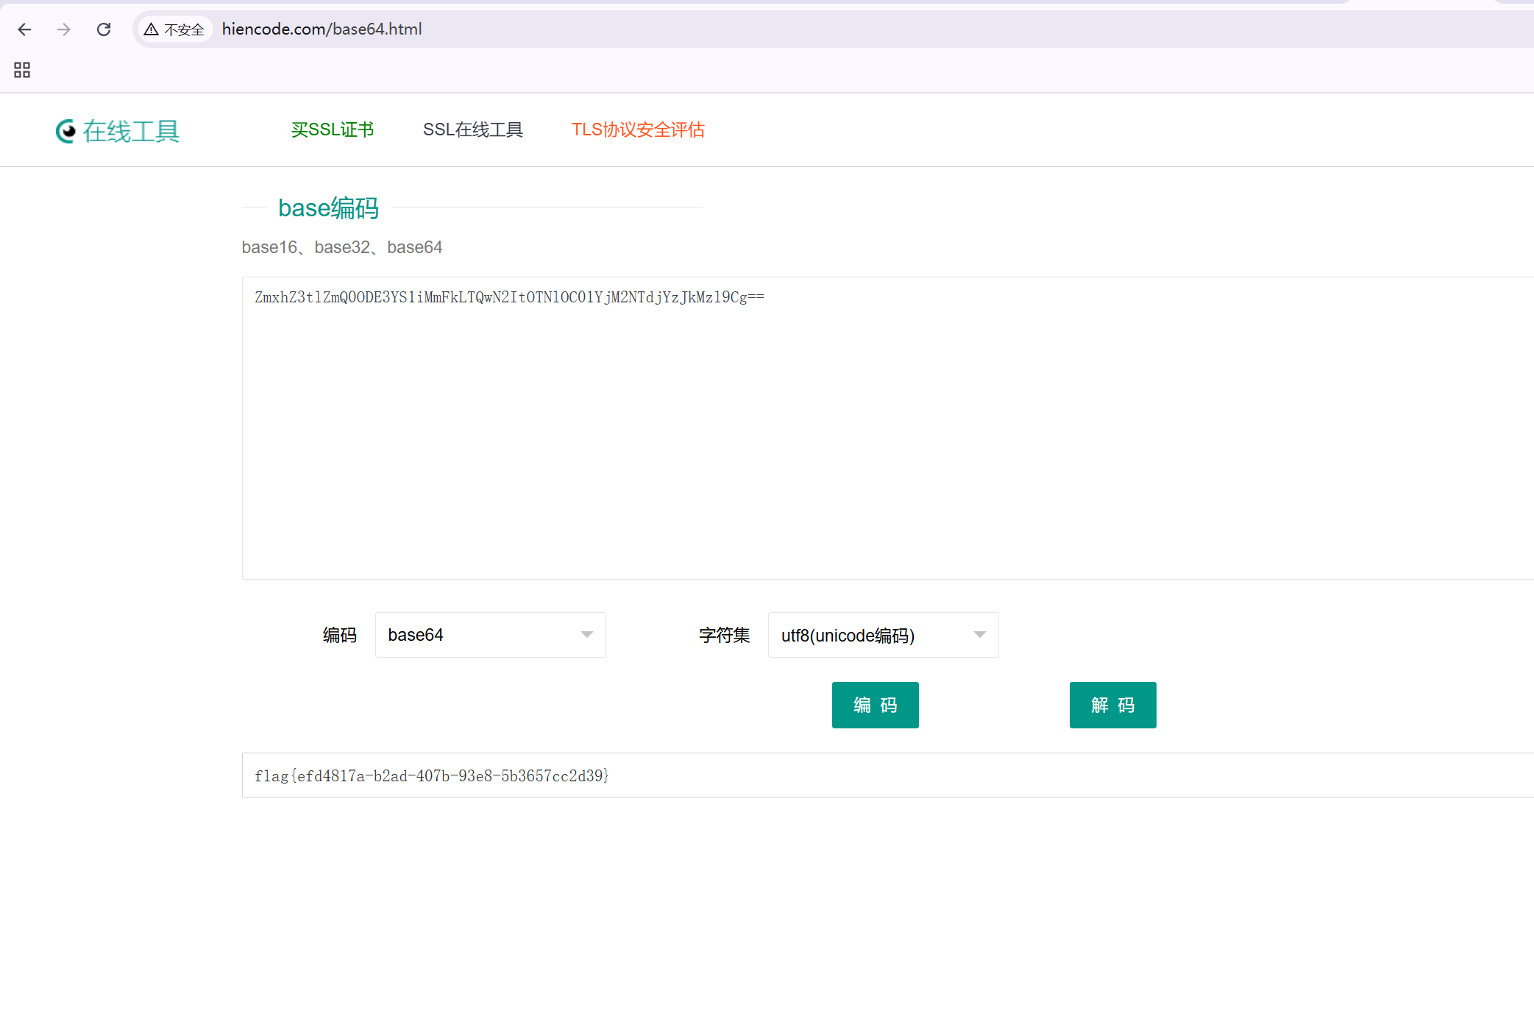Reload the current page
1534x1030 pixels.
click(104, 29)
